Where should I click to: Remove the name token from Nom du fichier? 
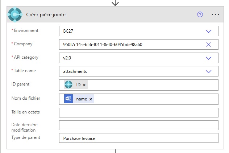point(91,99)
